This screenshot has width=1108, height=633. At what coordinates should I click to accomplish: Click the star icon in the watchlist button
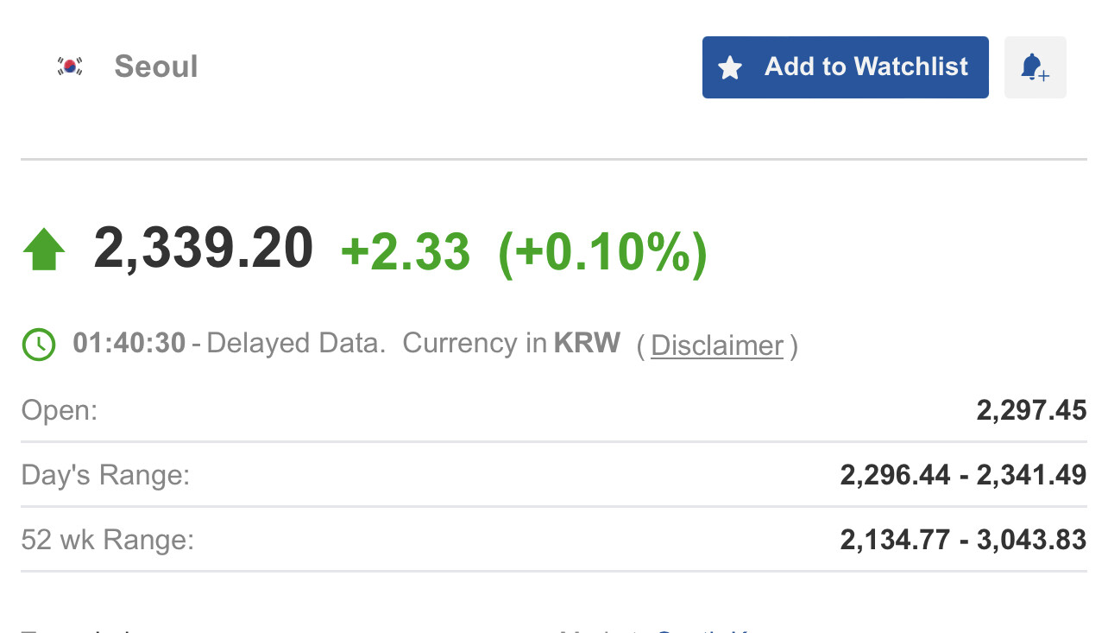pyautogui.click(x=730, y=67)
